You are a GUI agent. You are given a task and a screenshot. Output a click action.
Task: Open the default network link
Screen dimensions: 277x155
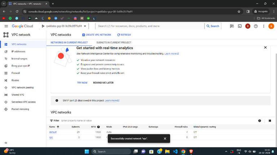tap(53, 132)
